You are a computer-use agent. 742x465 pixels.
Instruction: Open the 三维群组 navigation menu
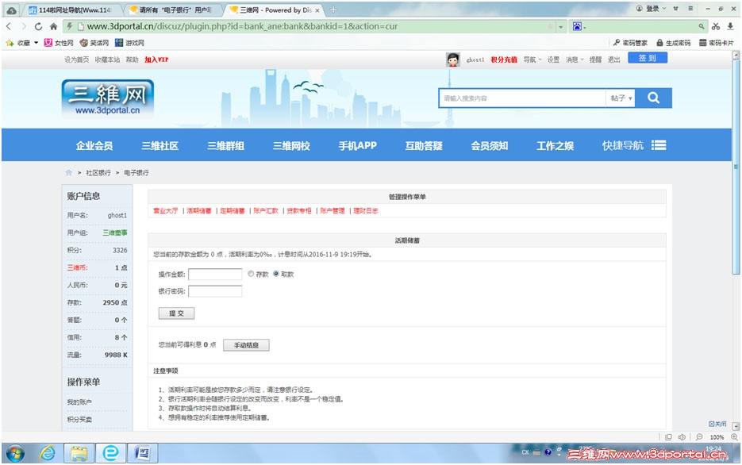point(225,146)
